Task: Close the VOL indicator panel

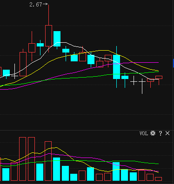Action: 167,133
